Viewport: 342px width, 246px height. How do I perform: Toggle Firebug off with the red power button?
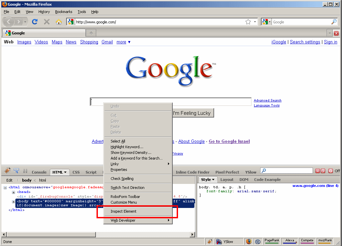(x=331, y=171)
